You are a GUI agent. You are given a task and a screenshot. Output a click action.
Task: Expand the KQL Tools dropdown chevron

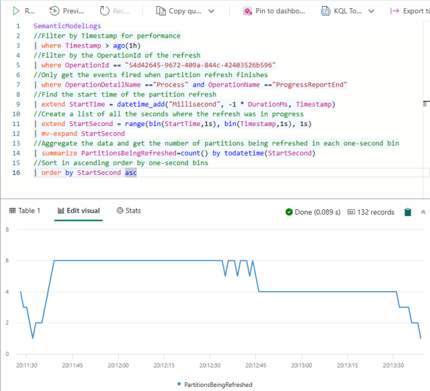[x=371, y=11]
